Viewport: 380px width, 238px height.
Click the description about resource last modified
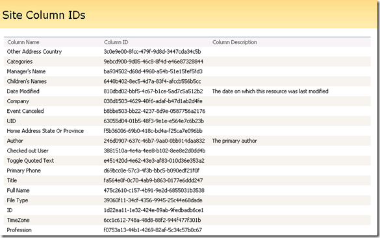[270, 91]
